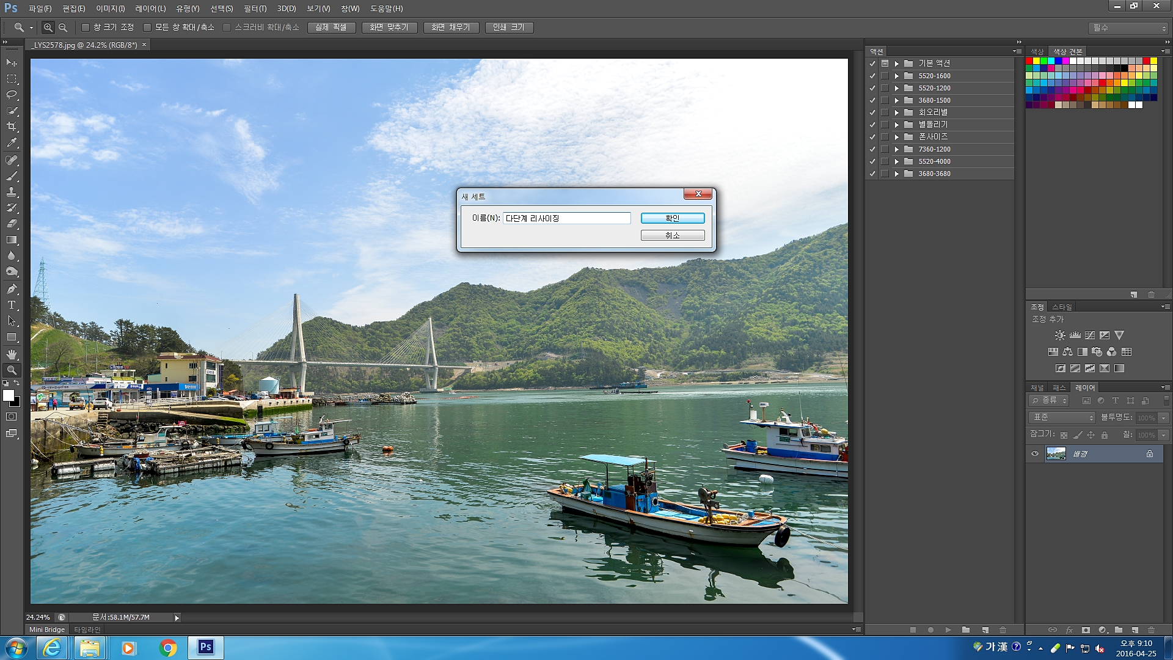
Task: Switch to the 채널 tab
Action: (1037, 387)
